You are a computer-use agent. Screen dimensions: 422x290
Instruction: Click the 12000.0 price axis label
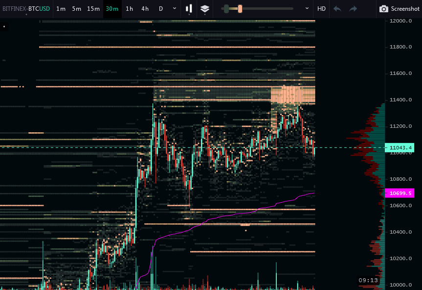coord(400,21)
